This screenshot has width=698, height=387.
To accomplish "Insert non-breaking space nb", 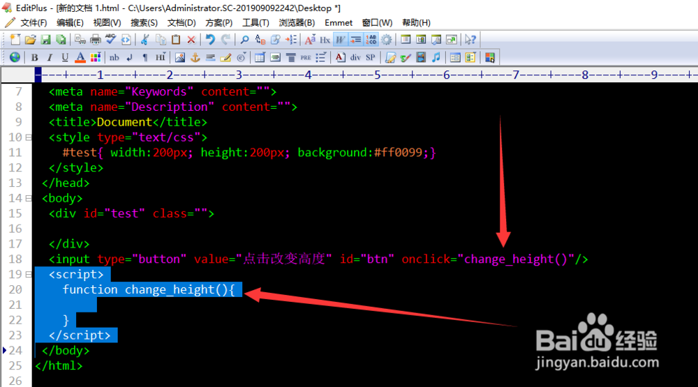I will click(x=114, y=57).
